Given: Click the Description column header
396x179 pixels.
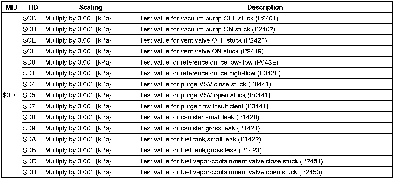Looking at the screenshot, I should [265, 8].
